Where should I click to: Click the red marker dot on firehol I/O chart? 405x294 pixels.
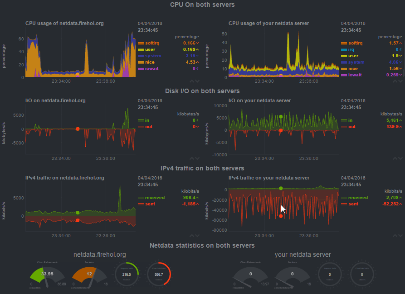(x=78, y=129)
